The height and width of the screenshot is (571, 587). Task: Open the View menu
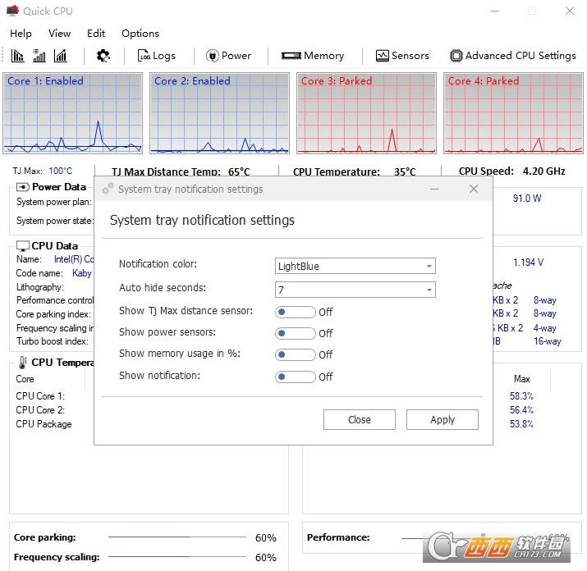60,34
